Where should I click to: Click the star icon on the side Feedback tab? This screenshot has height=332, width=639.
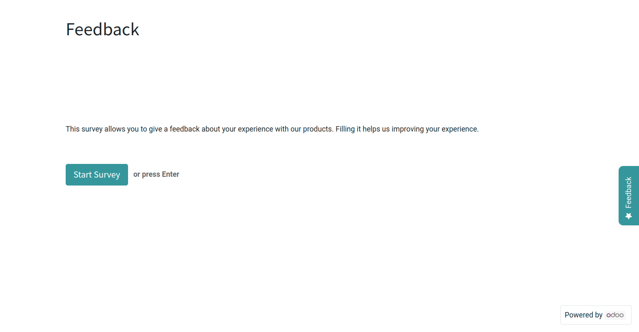point(629,216)
